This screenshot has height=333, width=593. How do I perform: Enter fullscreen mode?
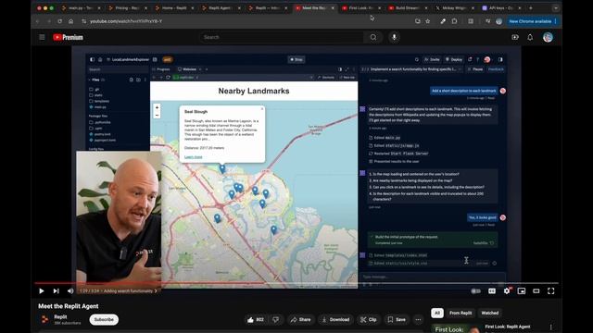click(551, 291)
